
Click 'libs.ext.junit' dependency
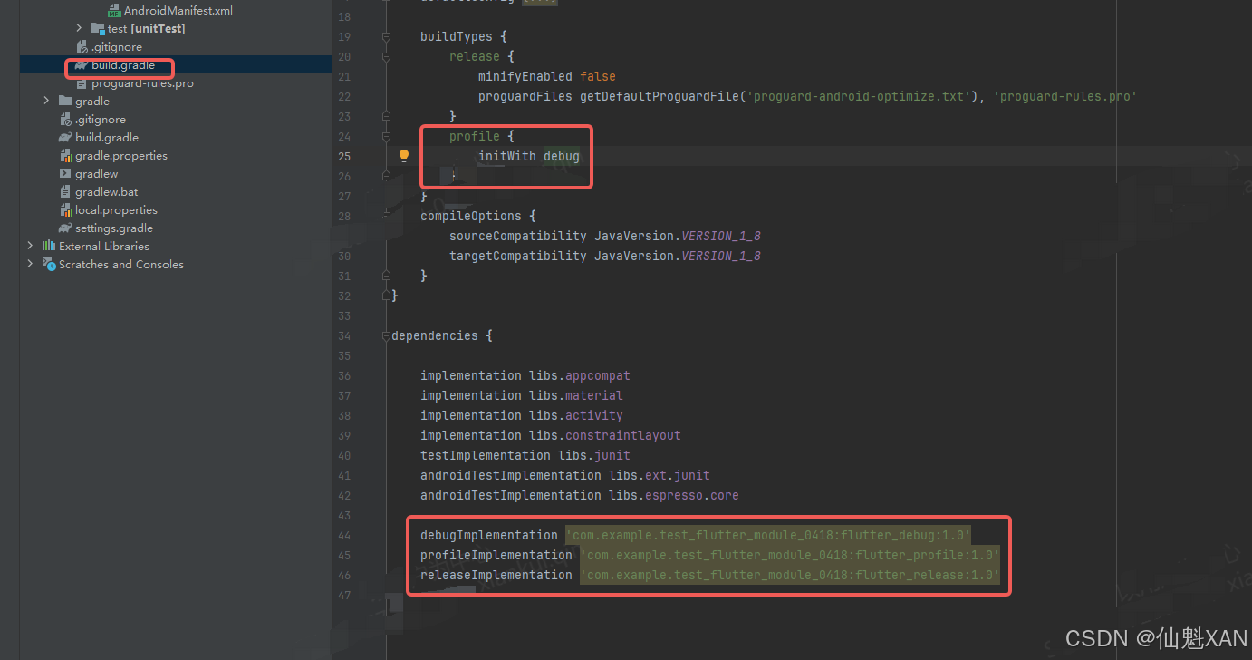click(660, 476)
